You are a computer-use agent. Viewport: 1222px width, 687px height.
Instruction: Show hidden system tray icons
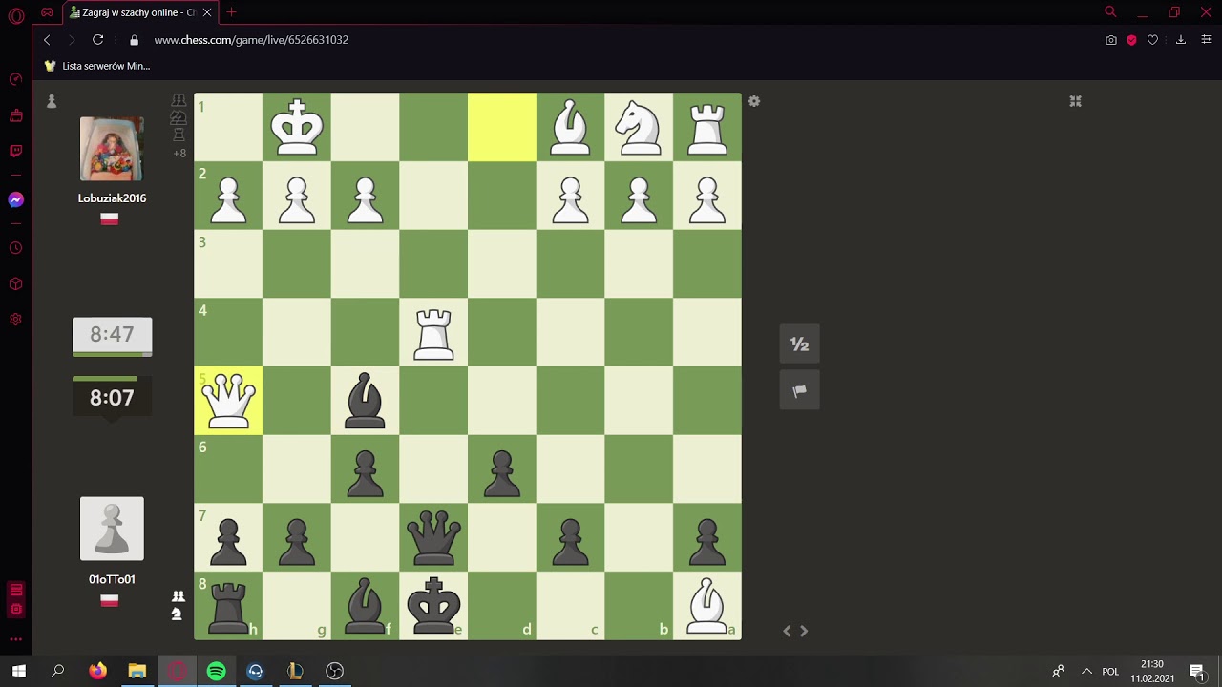click(1086, 671)
